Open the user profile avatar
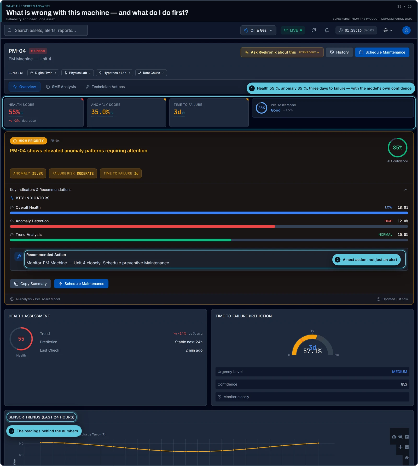This screenshot has height=466, width=418. (x=406, y=30)
